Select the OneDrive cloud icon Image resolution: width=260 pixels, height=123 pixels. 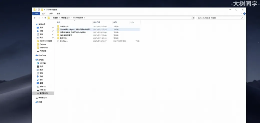(x=37, y=56)
